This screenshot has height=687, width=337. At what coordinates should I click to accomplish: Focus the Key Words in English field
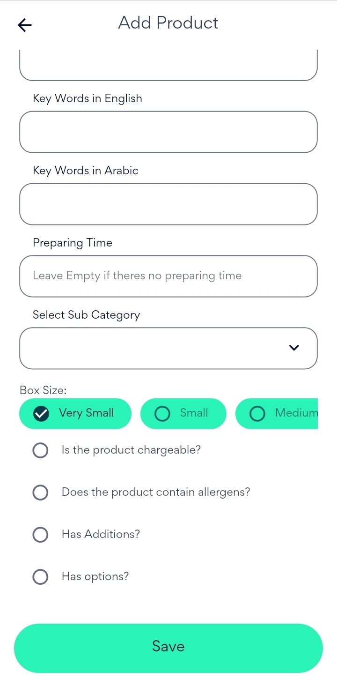(x=168, y=132)
